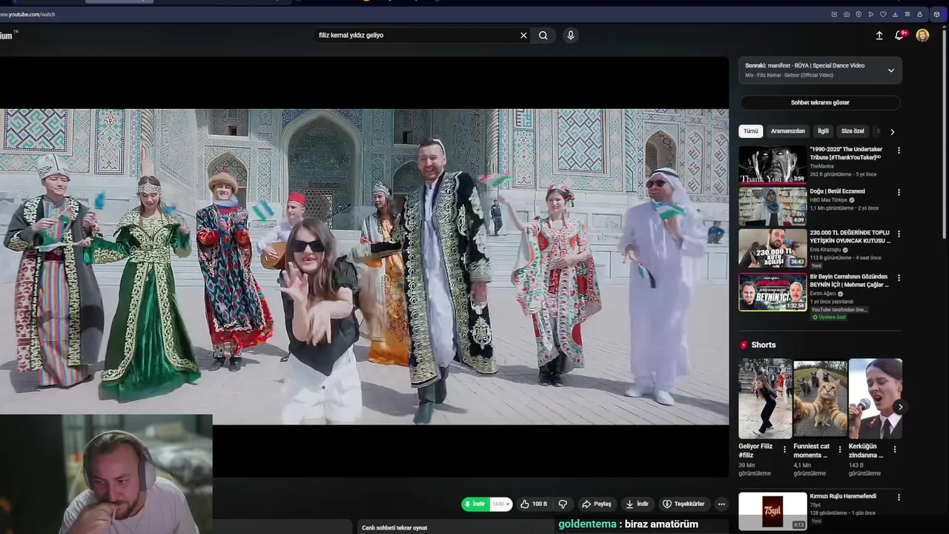Click the browser send/flow arrow icon
Viewport: 949px width, 534px height.
[x=871, y=14]
